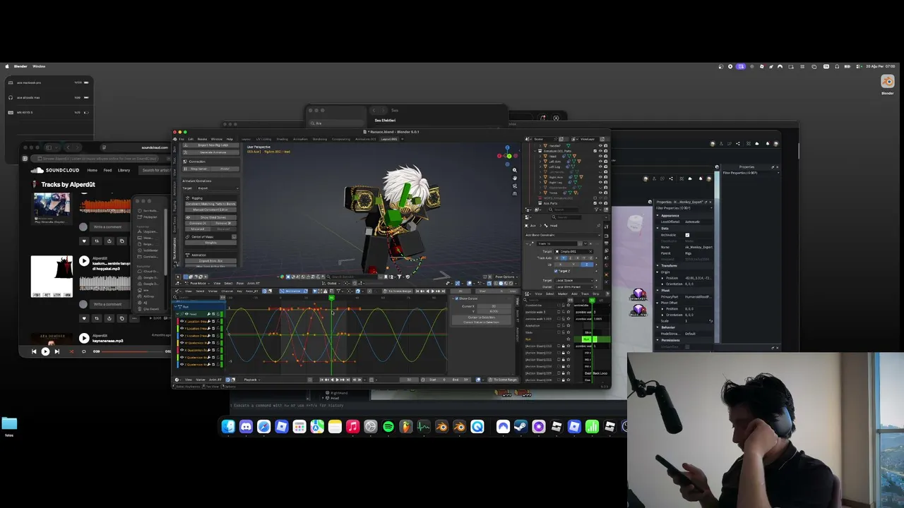Screen dimensions: 904x508
Task: Jump to start frame in Blender timeline
Action: tap(322, 380)
